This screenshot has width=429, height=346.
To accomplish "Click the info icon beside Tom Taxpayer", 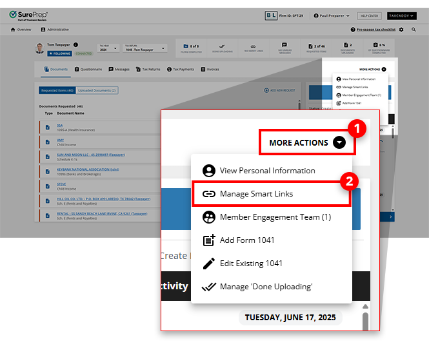I will pyautogui.click(x=75, y=44).
